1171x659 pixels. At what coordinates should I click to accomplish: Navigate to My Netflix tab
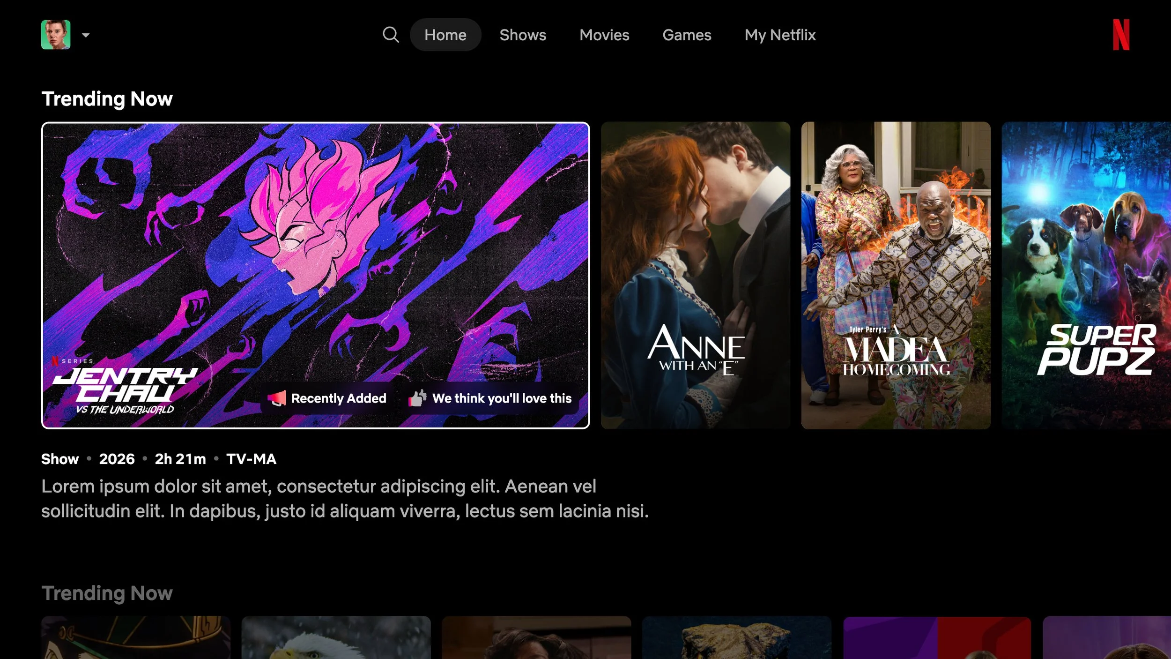point(780,35)
